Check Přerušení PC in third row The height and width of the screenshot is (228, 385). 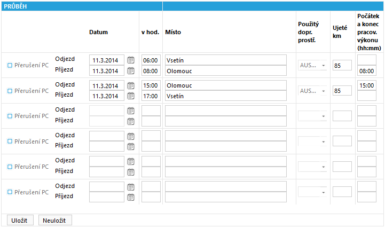pyautogui.click(x=10, y=116)
